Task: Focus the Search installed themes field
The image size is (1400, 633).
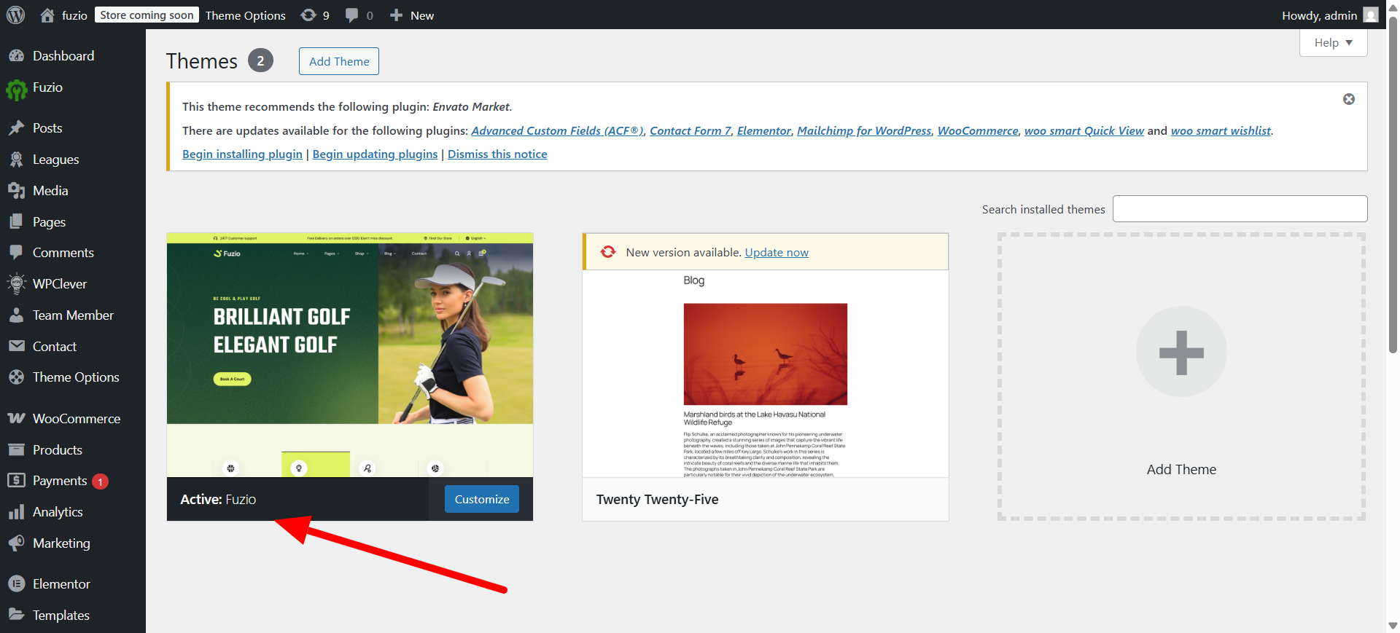Action: click(1240, 209)
